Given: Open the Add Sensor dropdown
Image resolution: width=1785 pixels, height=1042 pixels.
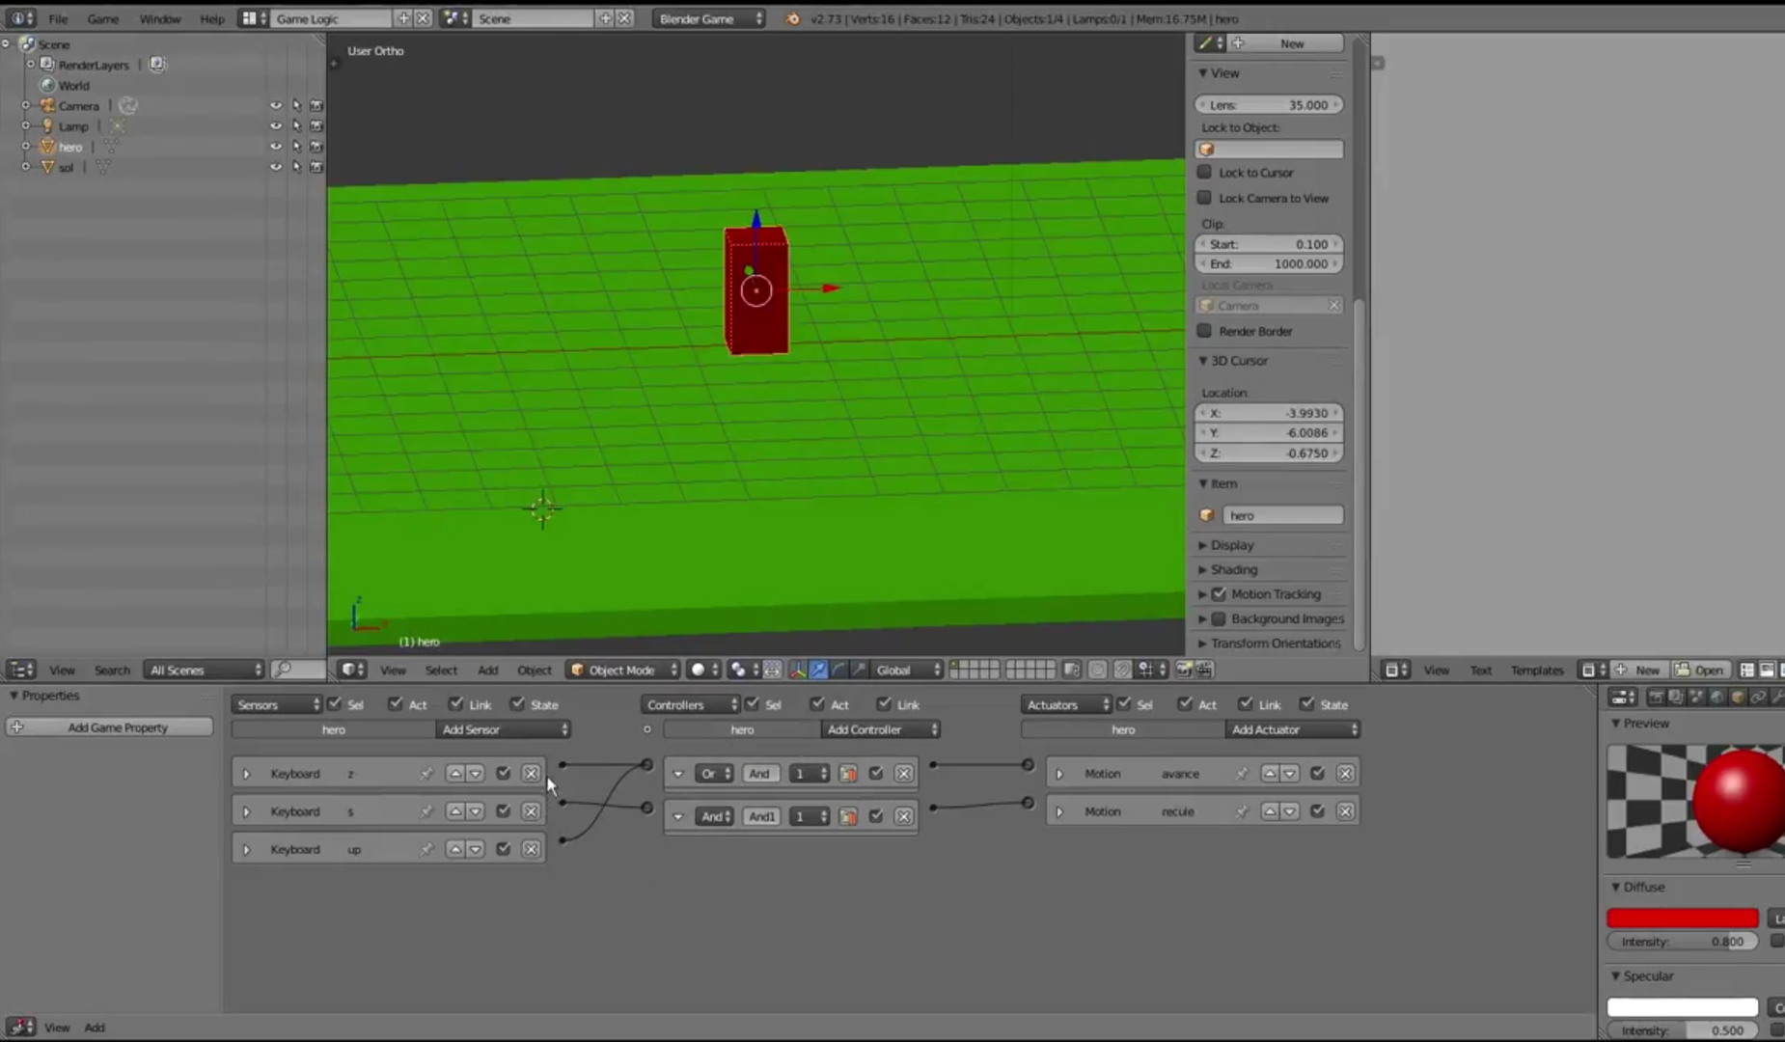Looking at the screenshot, I should coord(504,729).
